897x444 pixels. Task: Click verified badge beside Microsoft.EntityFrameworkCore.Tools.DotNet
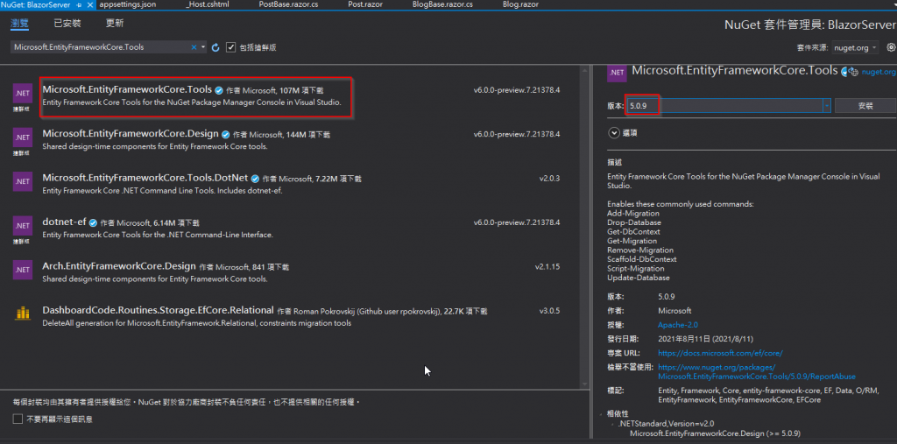point(255,179)
